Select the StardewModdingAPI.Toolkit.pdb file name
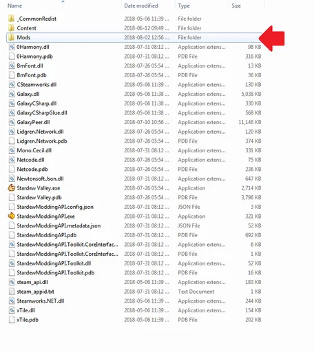The height and width of the screenshot is (353, 314). 56,273
